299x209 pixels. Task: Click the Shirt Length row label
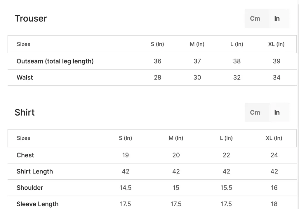pos(35,171)
